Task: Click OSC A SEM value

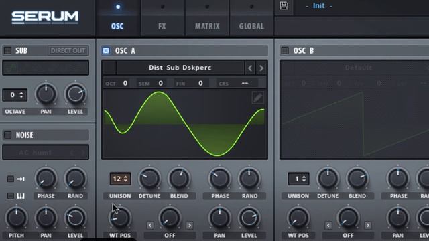Action: coord(161,83)
